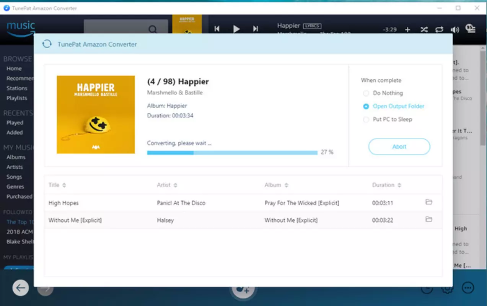Viewport: 487px width, 306px height.
Task: Click Pray For The Wicked [Explicit] album
Action: coord(302,203)
